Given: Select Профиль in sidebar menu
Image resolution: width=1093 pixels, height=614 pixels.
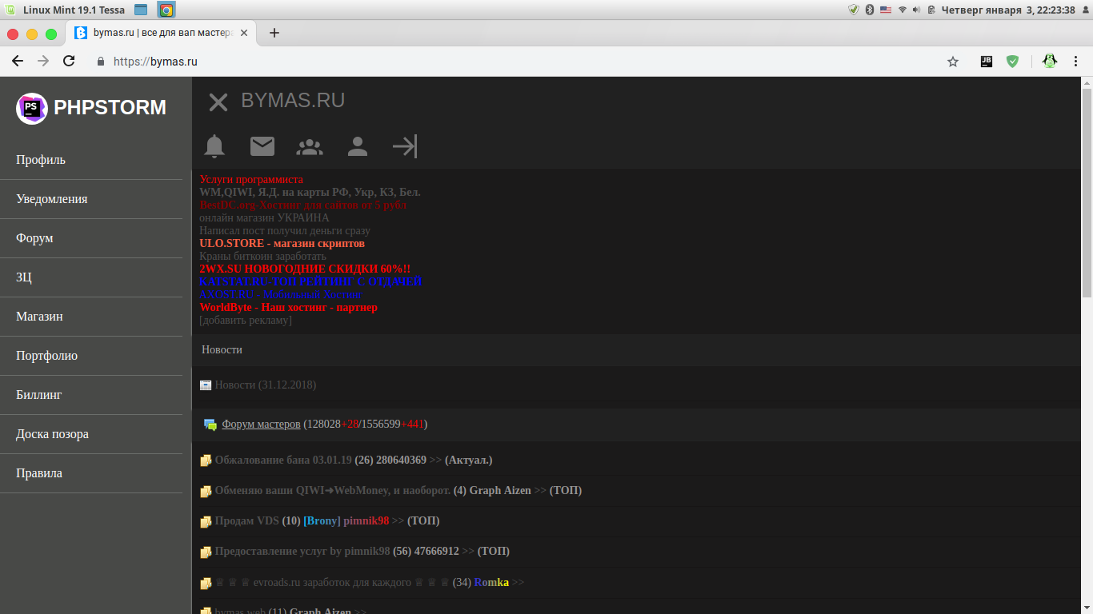Looking at the screenshot, I should [x=41, y=160].
